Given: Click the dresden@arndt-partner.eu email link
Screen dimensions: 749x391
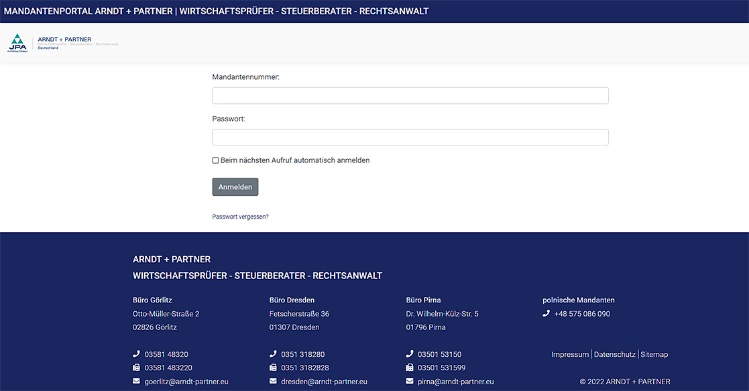Looking at the screenshot, I should (324, 382).
